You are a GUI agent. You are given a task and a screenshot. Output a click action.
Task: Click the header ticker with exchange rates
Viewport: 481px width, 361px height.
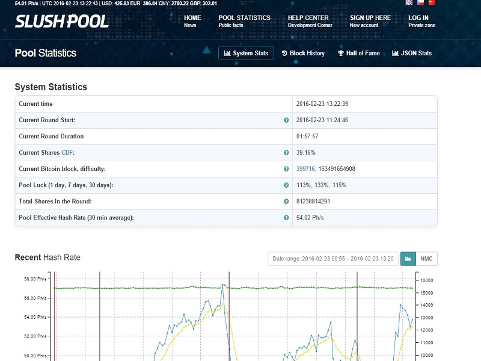click(115, 4)
